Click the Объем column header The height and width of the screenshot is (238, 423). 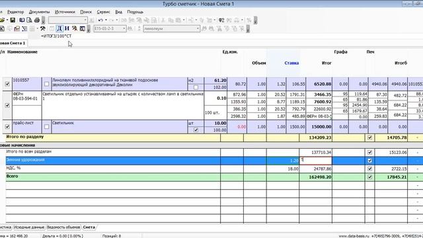coord(259,63)
